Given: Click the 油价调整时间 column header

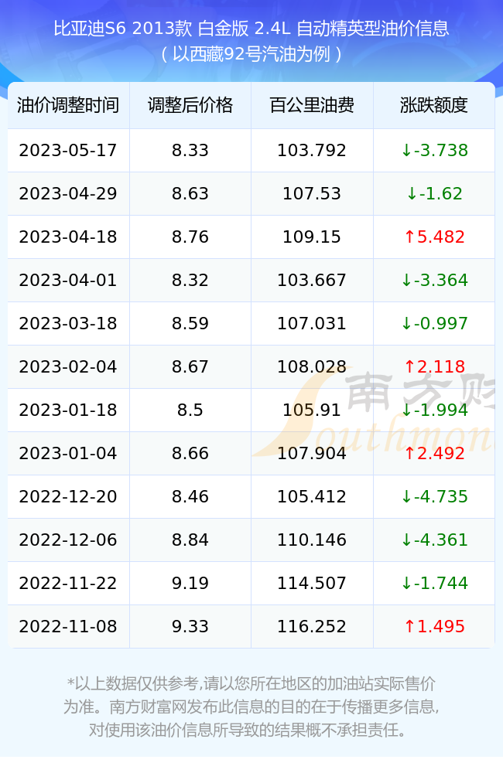Looking at the screenshot, I should click(x=68, y=105).
